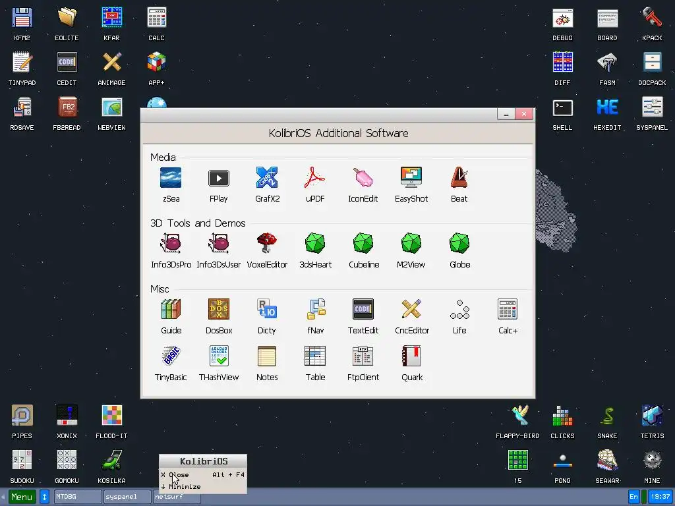
Task: Open ANIMAGE desktop icon
Action: point(111,63)
